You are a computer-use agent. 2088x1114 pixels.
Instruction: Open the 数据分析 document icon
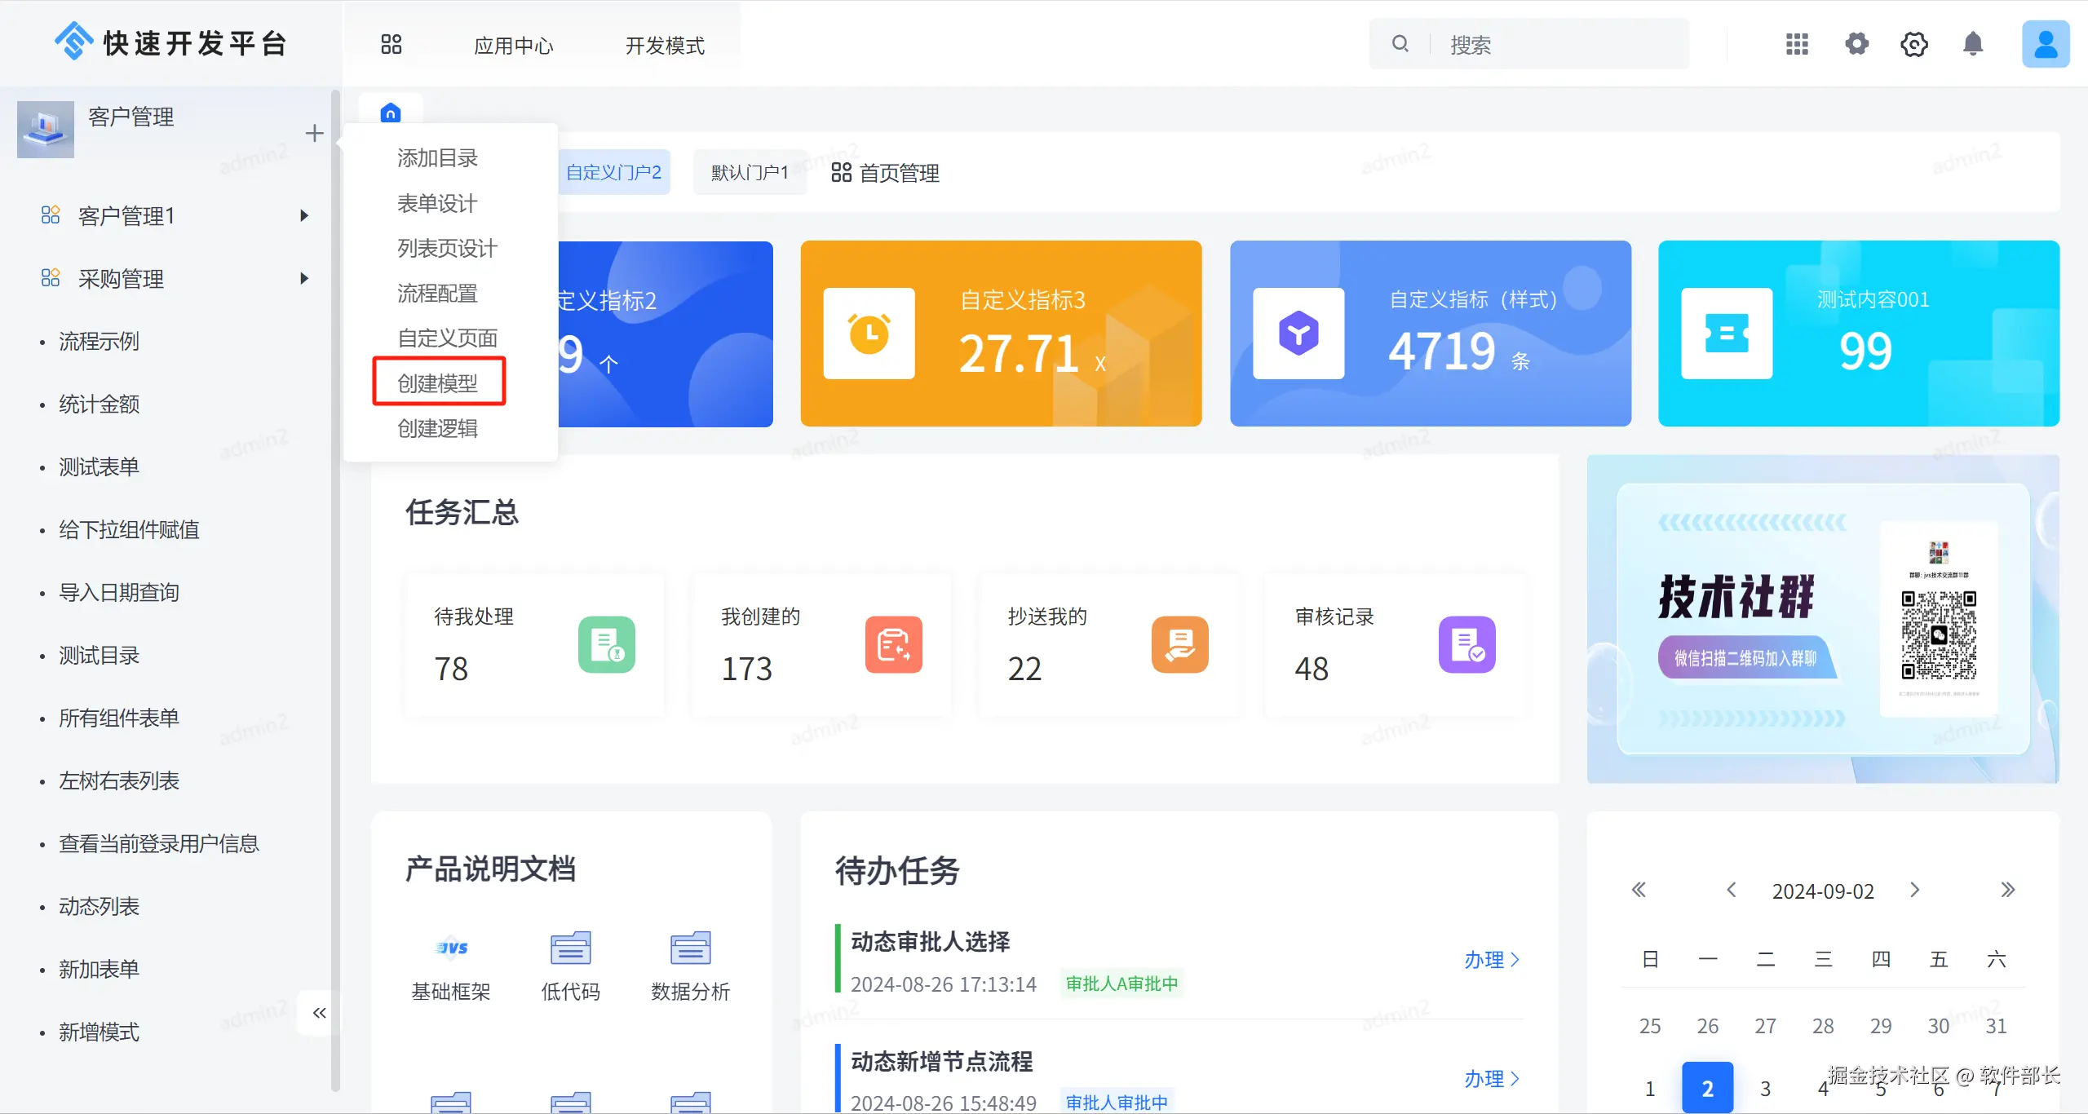click(x=690, y=948)
